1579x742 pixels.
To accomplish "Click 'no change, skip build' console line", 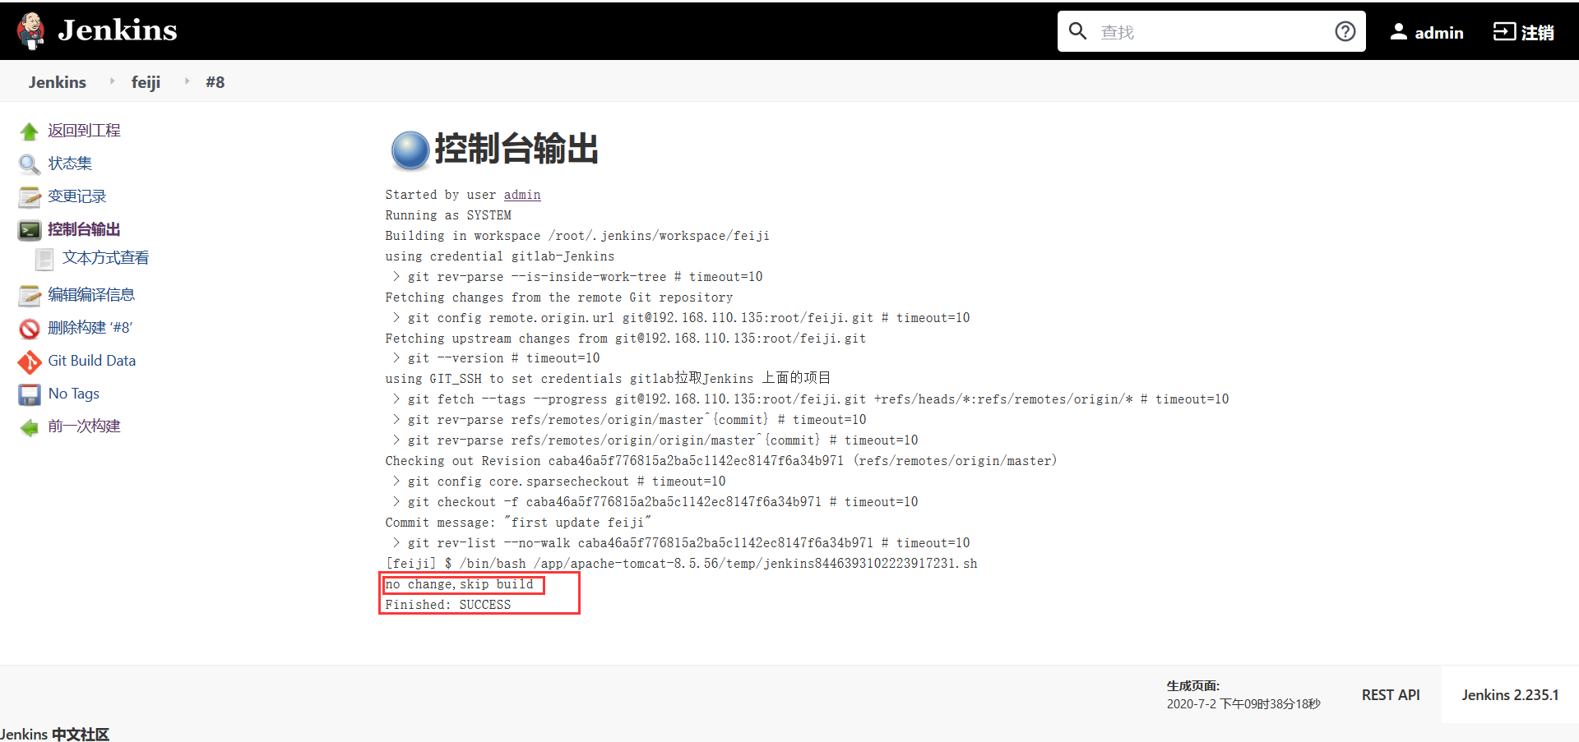I will click(460, 584).
